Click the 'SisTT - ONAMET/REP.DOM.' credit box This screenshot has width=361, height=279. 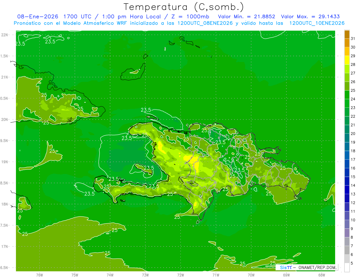click(307, 267)
